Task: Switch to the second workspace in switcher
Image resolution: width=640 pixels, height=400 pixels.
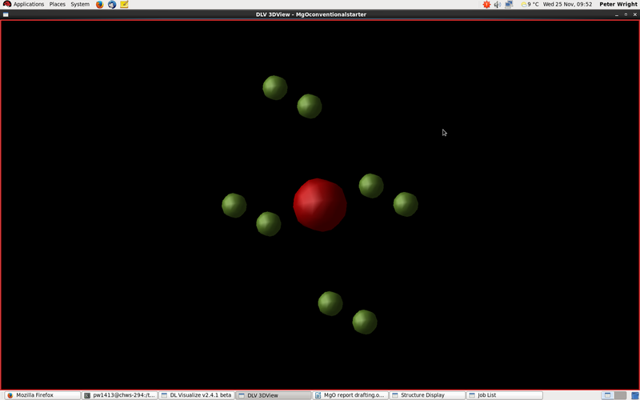Action: pos(620,395)
